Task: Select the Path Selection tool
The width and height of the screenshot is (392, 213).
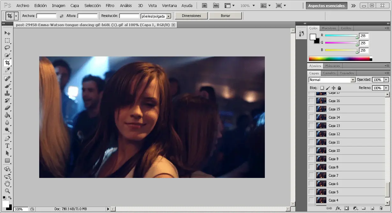Action: [x=7, y=153]
